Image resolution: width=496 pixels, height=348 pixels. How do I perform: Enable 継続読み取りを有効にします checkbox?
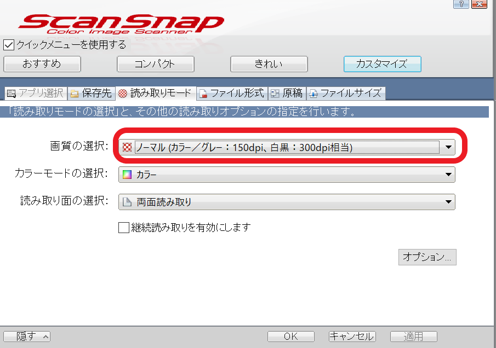coord(124,228)
